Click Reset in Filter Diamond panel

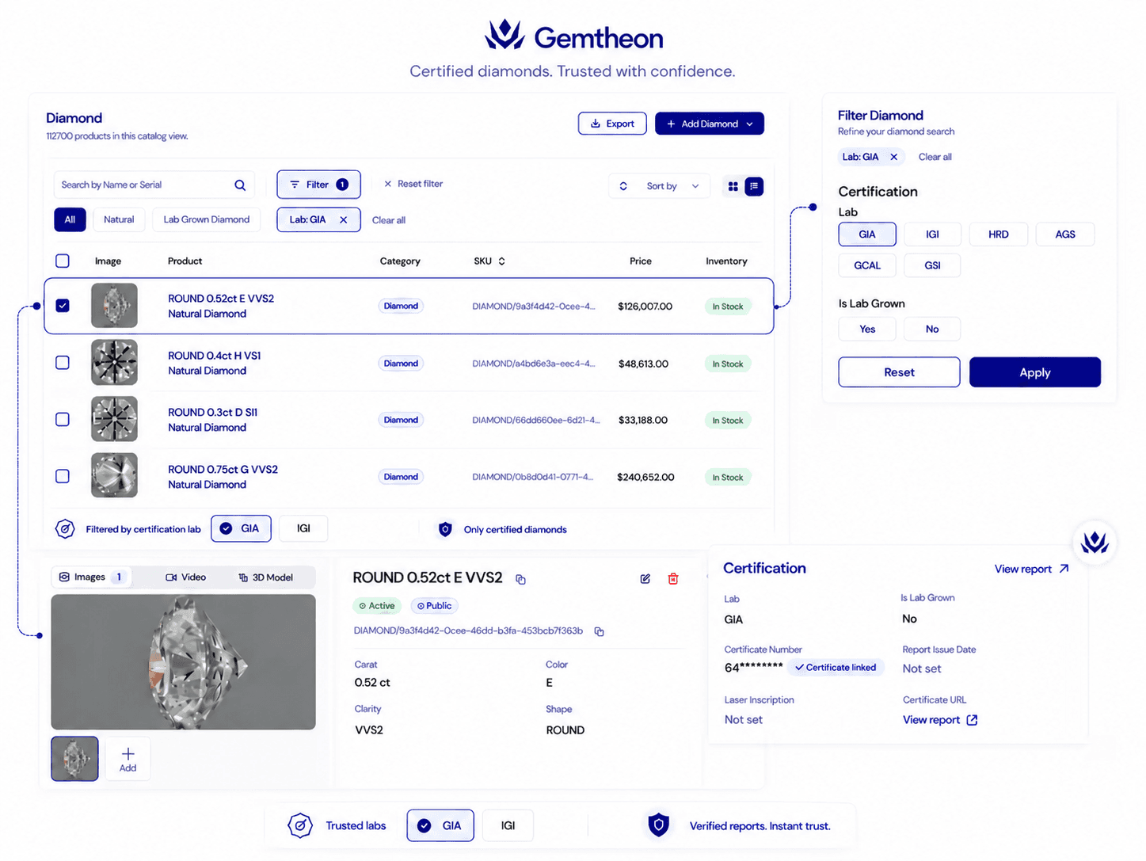point(899,372)
